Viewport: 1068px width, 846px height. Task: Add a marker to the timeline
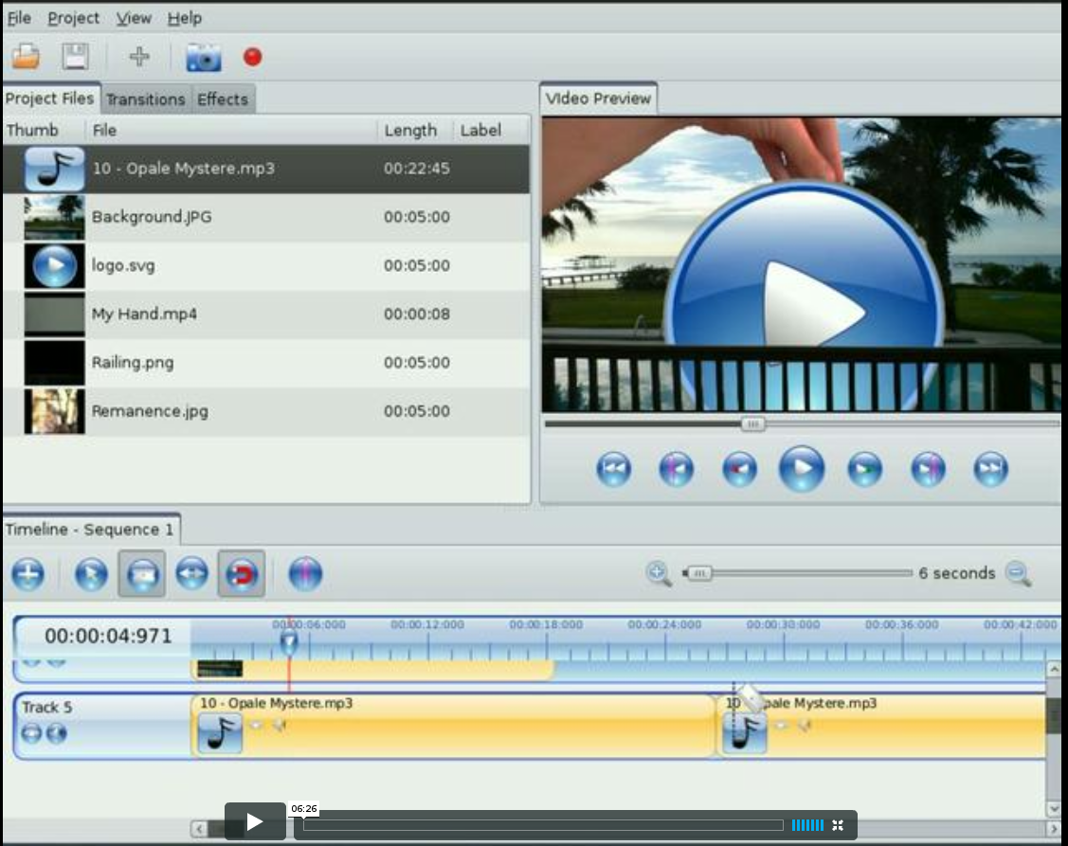pos(305,574)
